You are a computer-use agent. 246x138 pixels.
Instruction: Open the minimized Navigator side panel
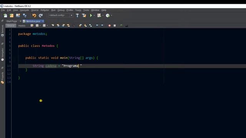tap(2, 54)
